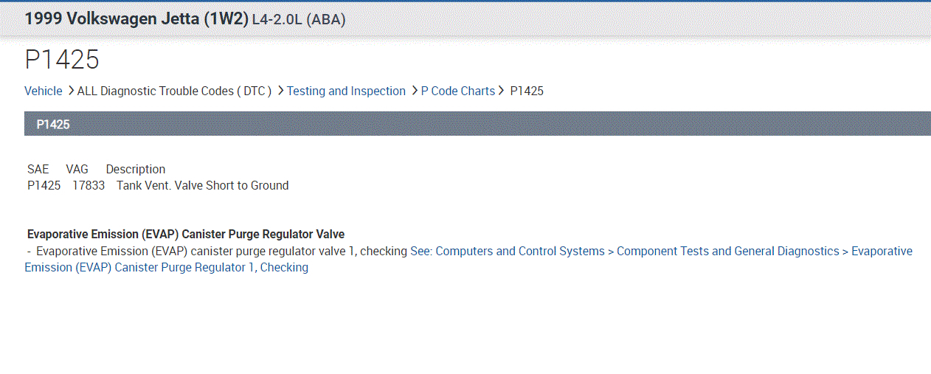Click the SAE column header

(38, 169)
